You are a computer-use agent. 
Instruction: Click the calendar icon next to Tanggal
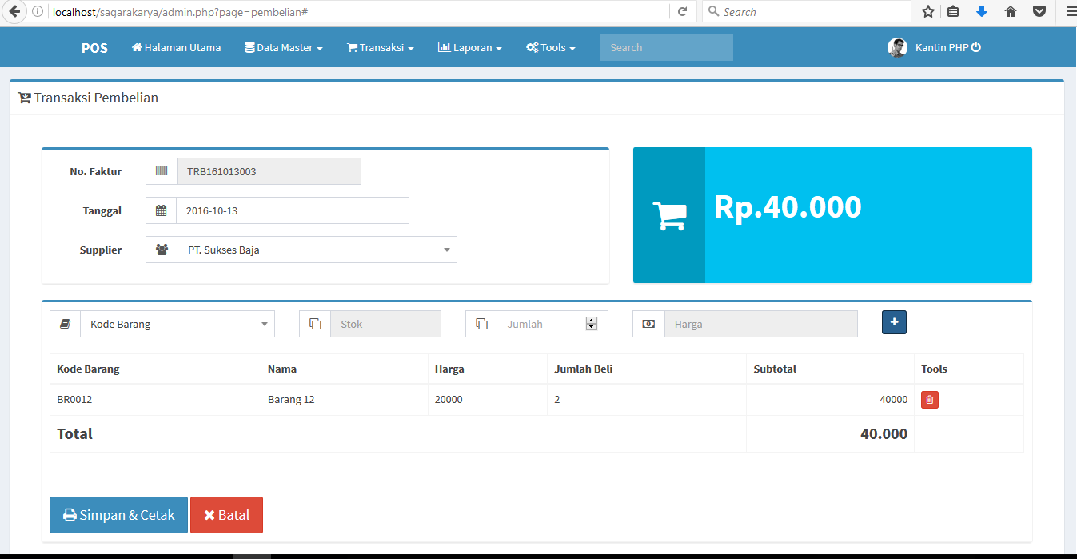point(161,210)
